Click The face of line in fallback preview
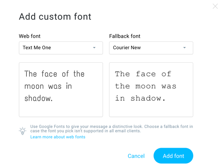The image size is (223, 168). [x=143, y=74]
